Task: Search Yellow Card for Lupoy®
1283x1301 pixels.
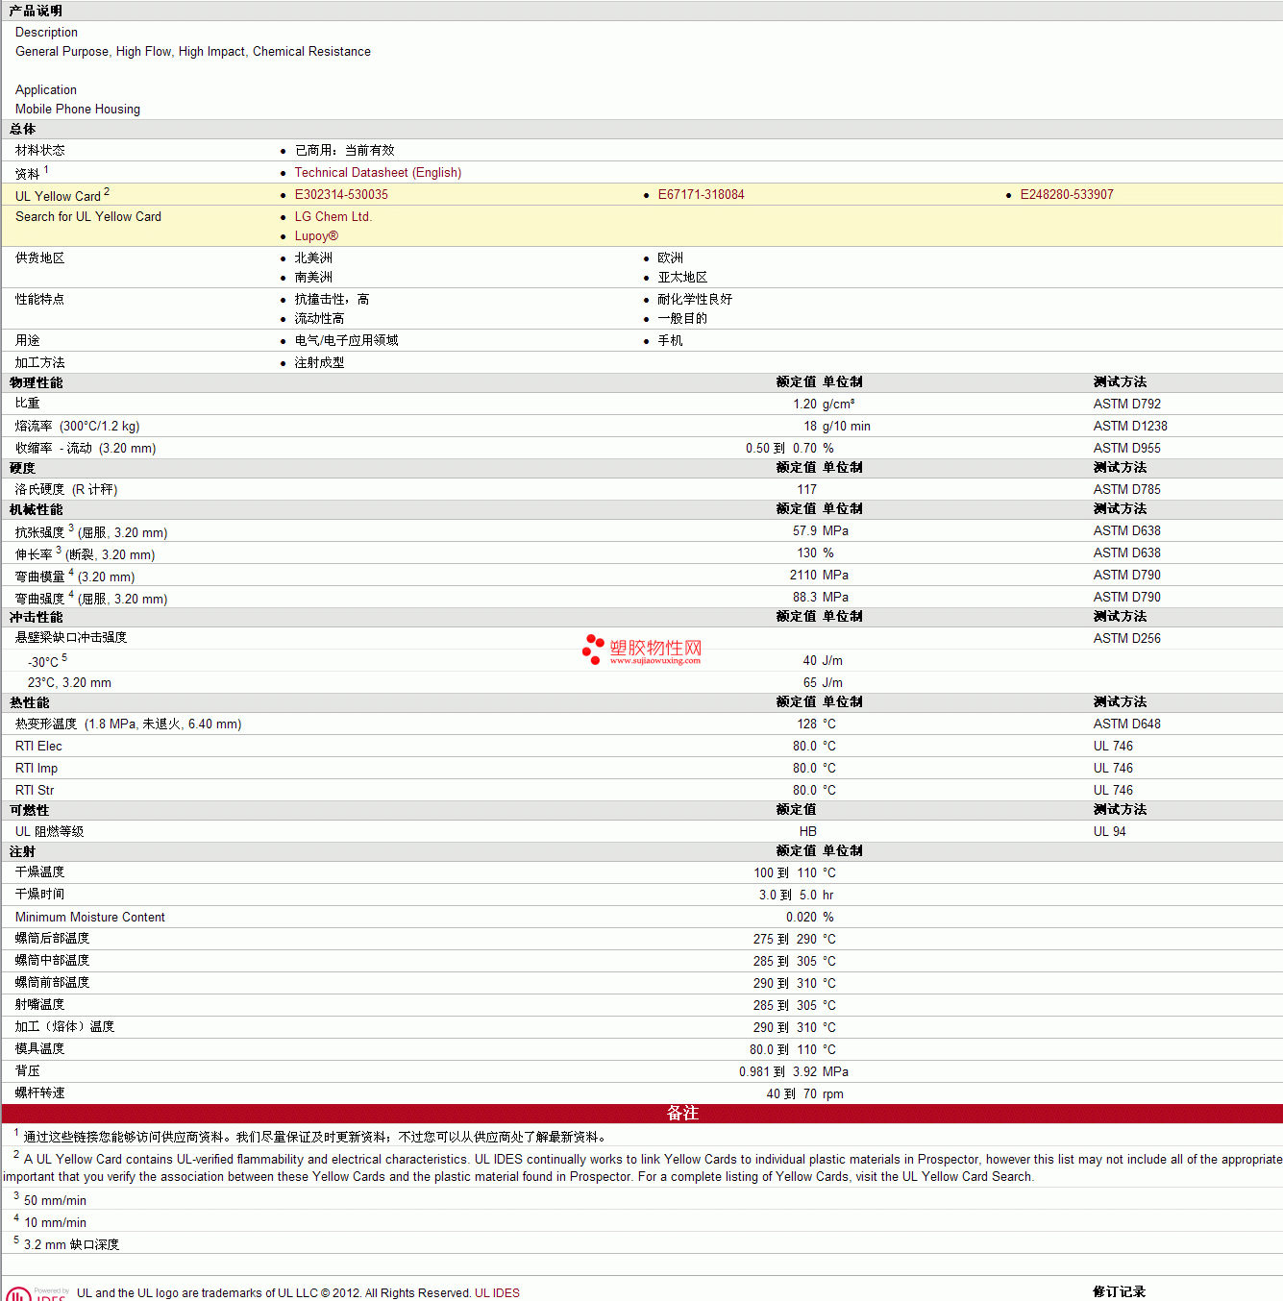Action: click(x=316, y=236)
